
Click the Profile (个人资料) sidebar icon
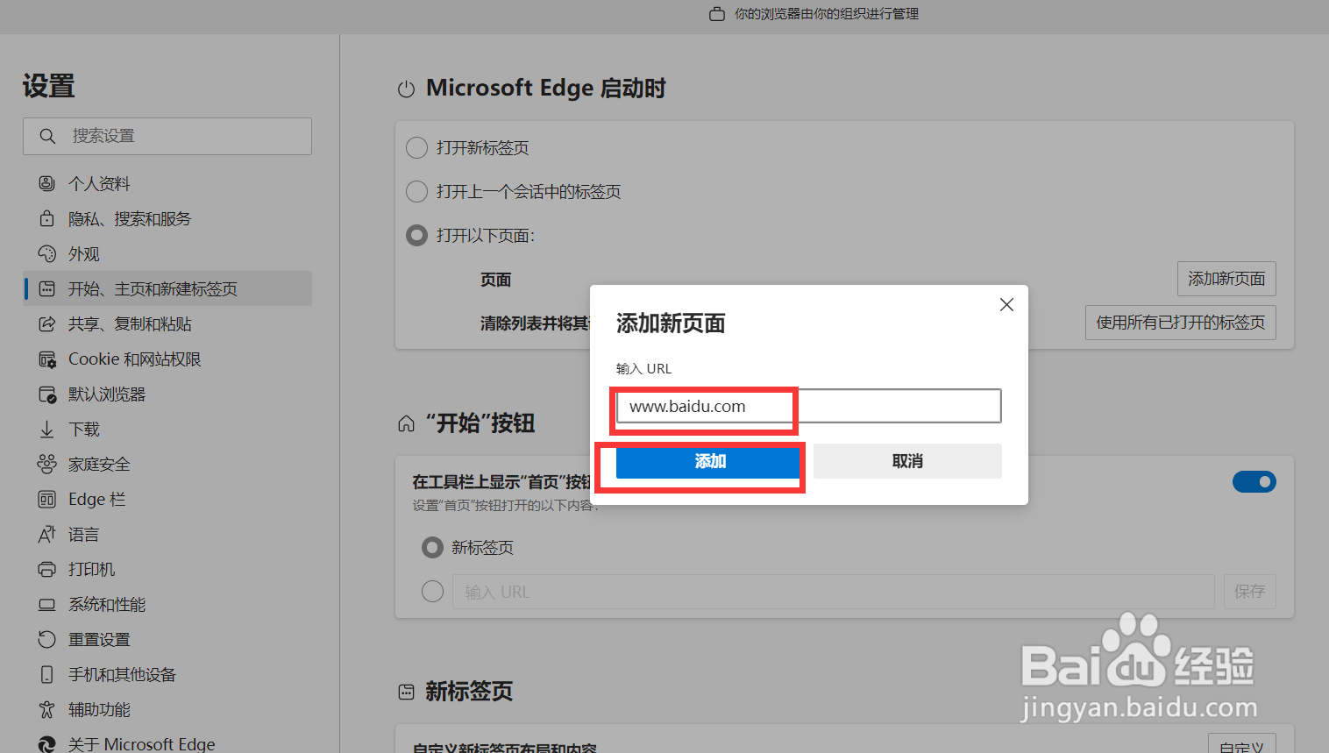coord(47,183)
